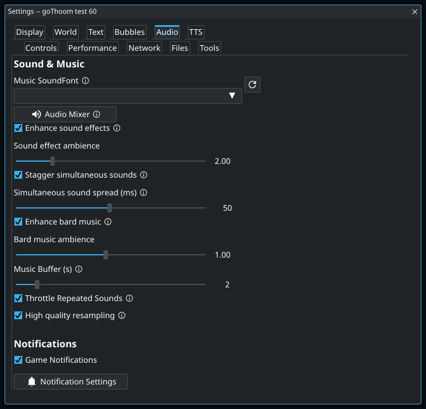The width and height of the screenshot is (426, 409).
Task: Open the TTS tab
Action: pos(196,32)
